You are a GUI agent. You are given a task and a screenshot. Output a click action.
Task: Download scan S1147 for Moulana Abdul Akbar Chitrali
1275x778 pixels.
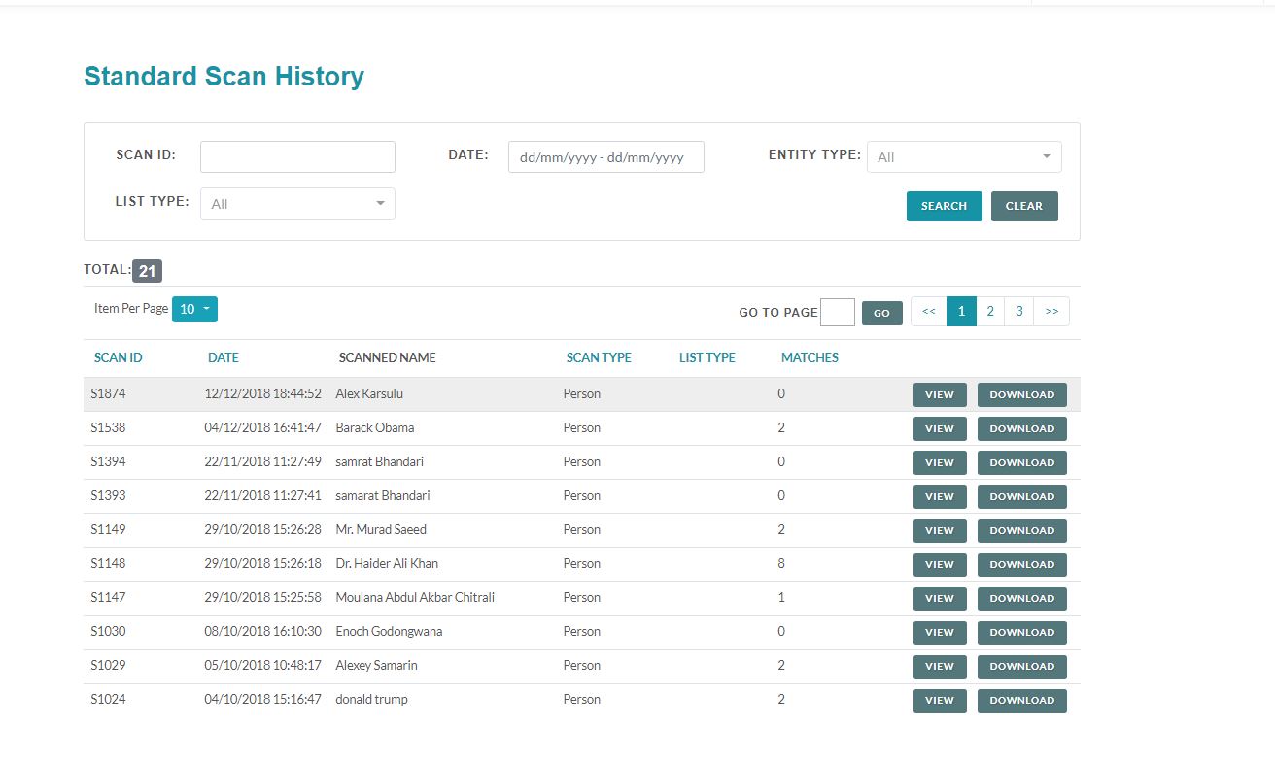pyautogui.click(x=1021, y=598)
